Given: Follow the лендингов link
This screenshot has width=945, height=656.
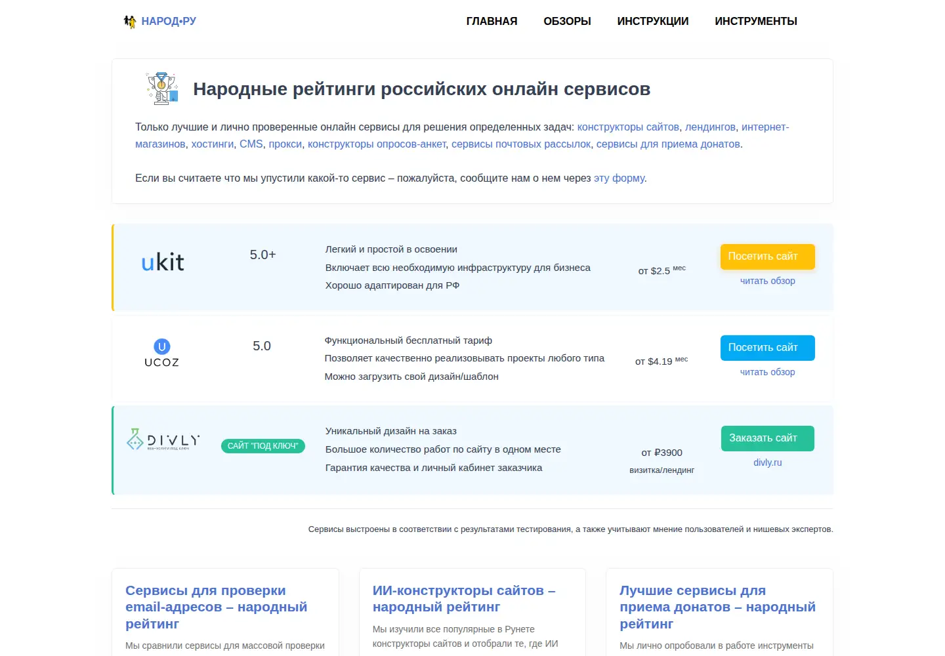Looking at the screenshot, I should point(710,127).
